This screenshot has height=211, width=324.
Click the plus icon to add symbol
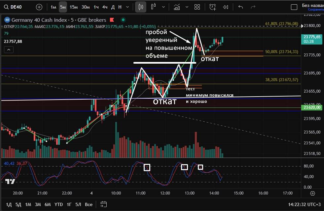pos(39,7)
